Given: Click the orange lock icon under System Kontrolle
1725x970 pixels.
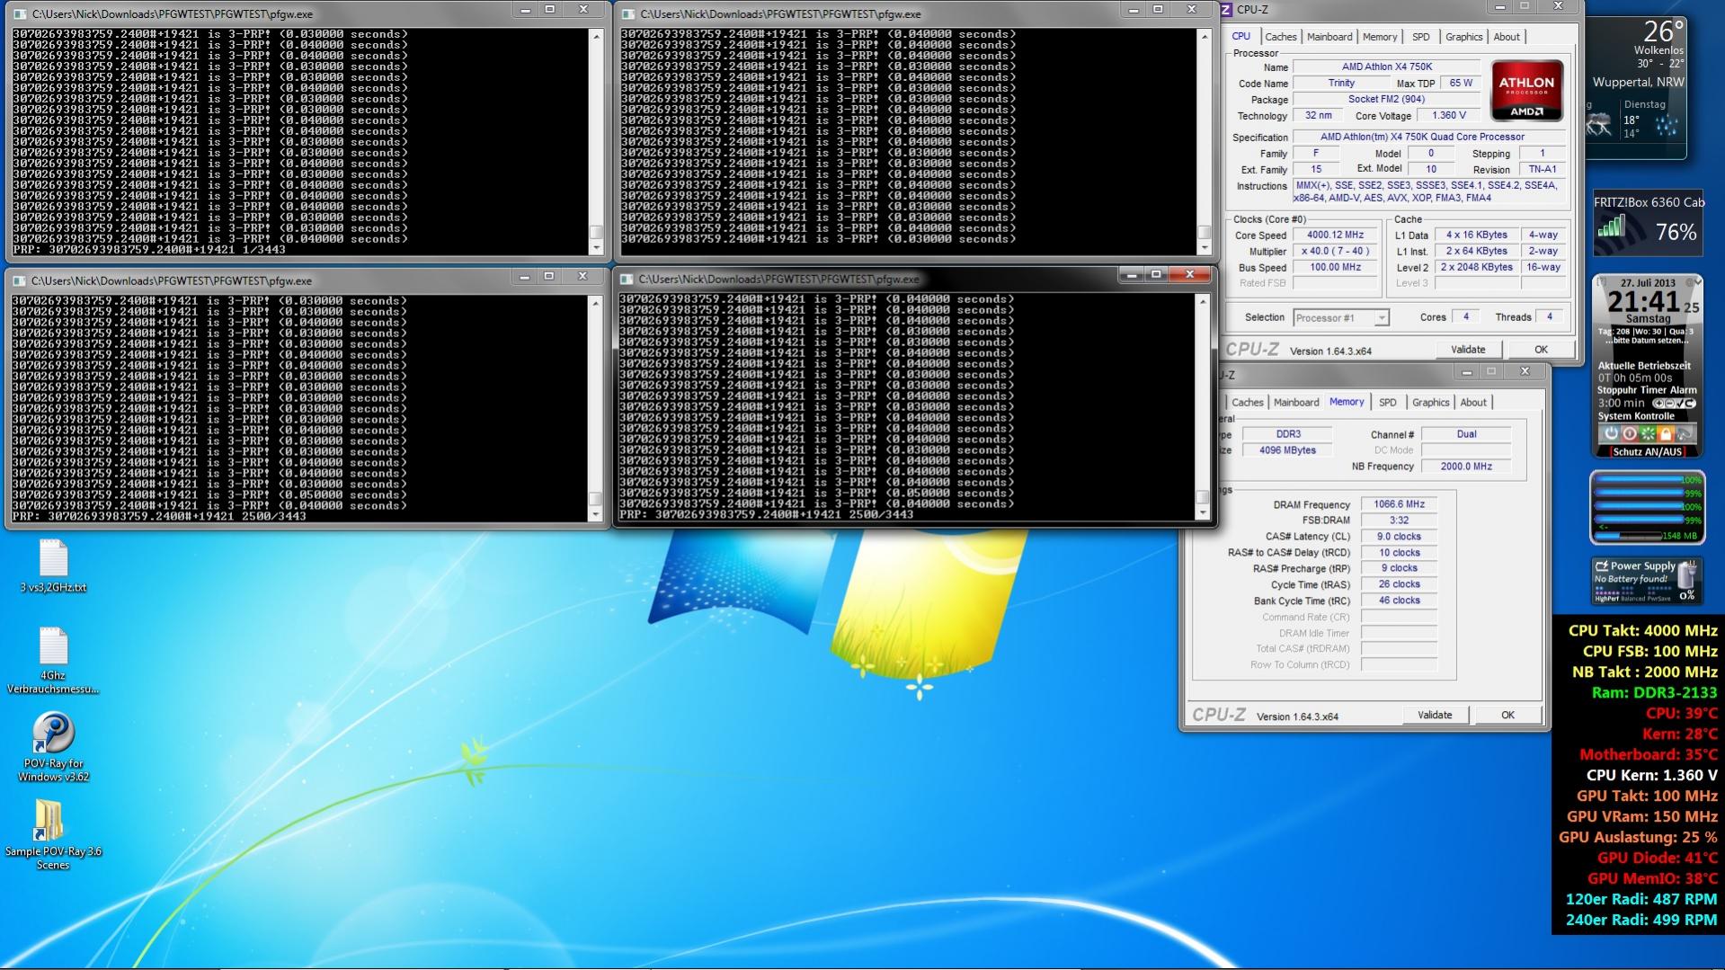Looking at the screenshot, I should pyautogui.click(x=1665, y=433).
